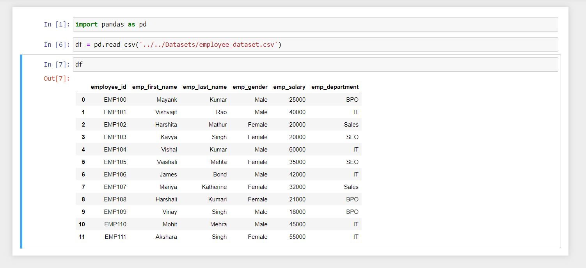Image resolution: width=586 pixels, height=268 pixels.
Task: Click the Female gender value for Kavya
Action: (257, 137)
